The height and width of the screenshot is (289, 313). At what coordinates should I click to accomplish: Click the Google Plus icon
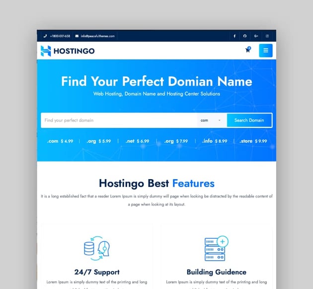[x=256, y=36]
